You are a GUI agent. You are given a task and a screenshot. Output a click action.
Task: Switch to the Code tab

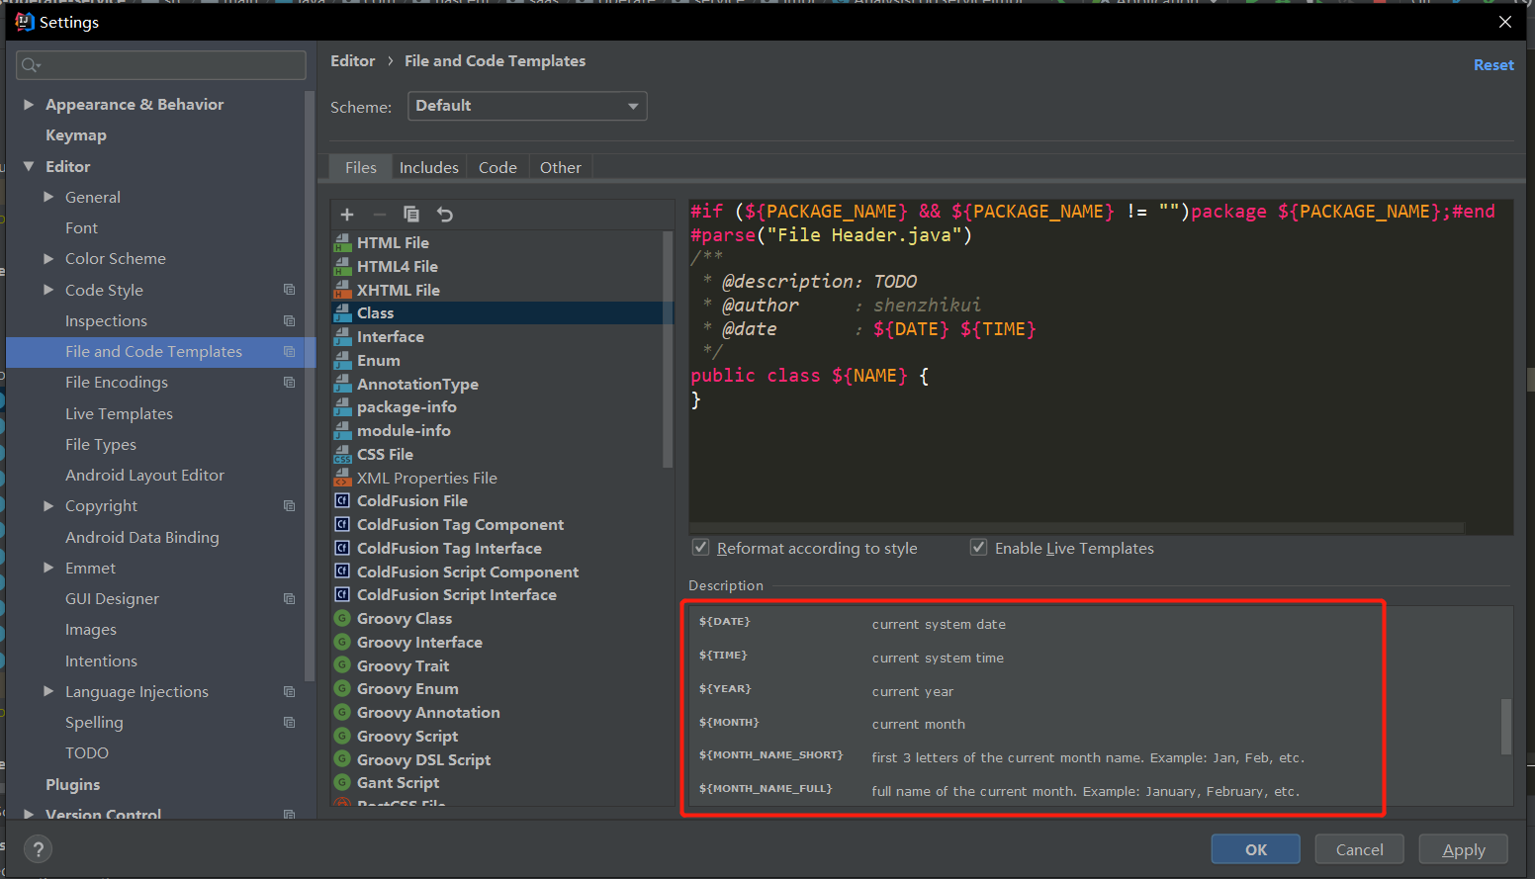(x=497, y=167)
